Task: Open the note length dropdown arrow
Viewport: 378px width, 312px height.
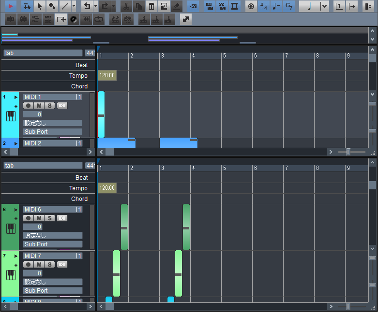Action: tap(324, 6)
